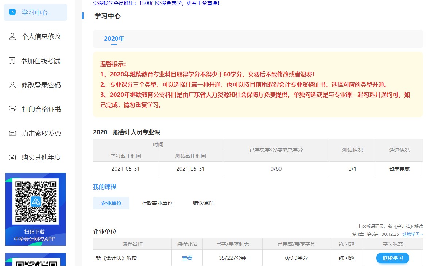Click the 个人信息修改 person icon
Image resolution: width=426 pixels, height=266 pixels.
(x=12, y=36)
